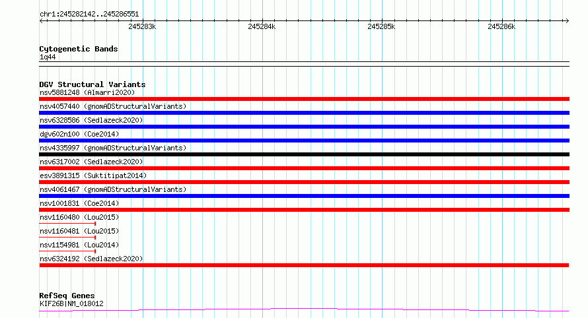Select the RefSeq Genes track title

(x=67, y=296)
